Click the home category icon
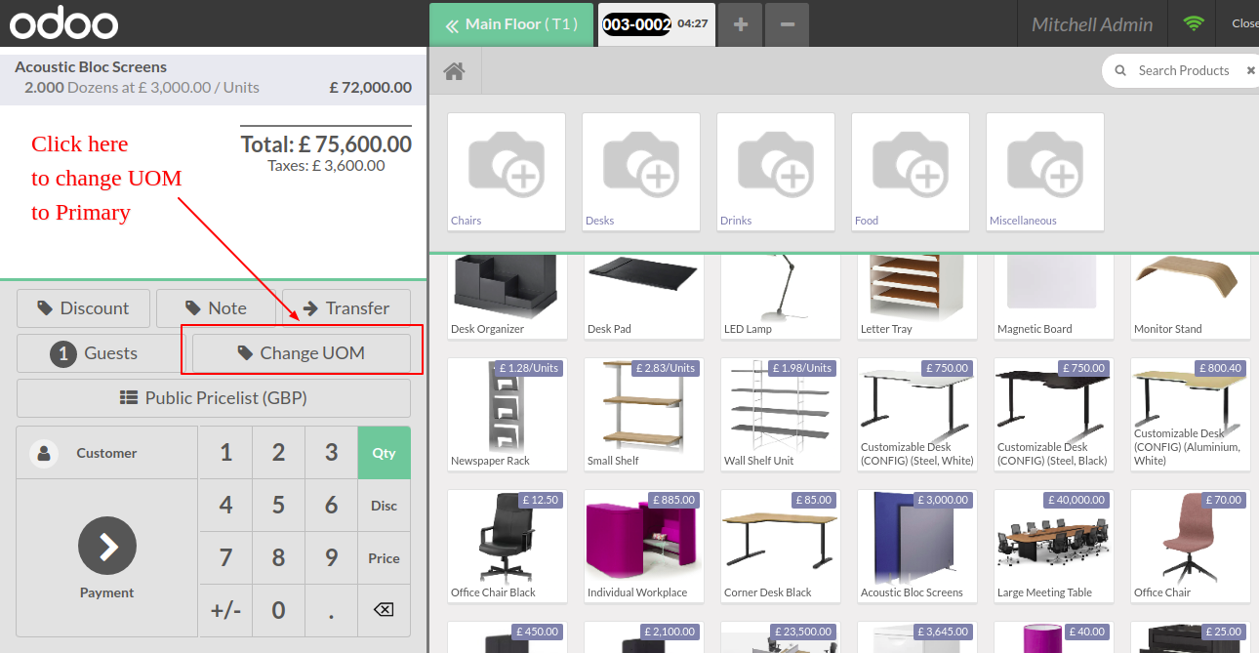Screen dimensions: 1259x653 point(454,71)
